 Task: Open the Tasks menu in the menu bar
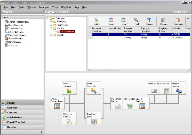tap(21, 7)
